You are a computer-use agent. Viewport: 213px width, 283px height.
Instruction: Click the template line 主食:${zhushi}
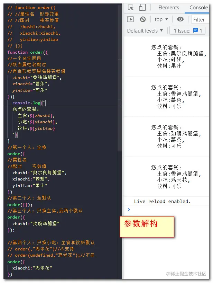pyautogui.click(x=36, y=116)
